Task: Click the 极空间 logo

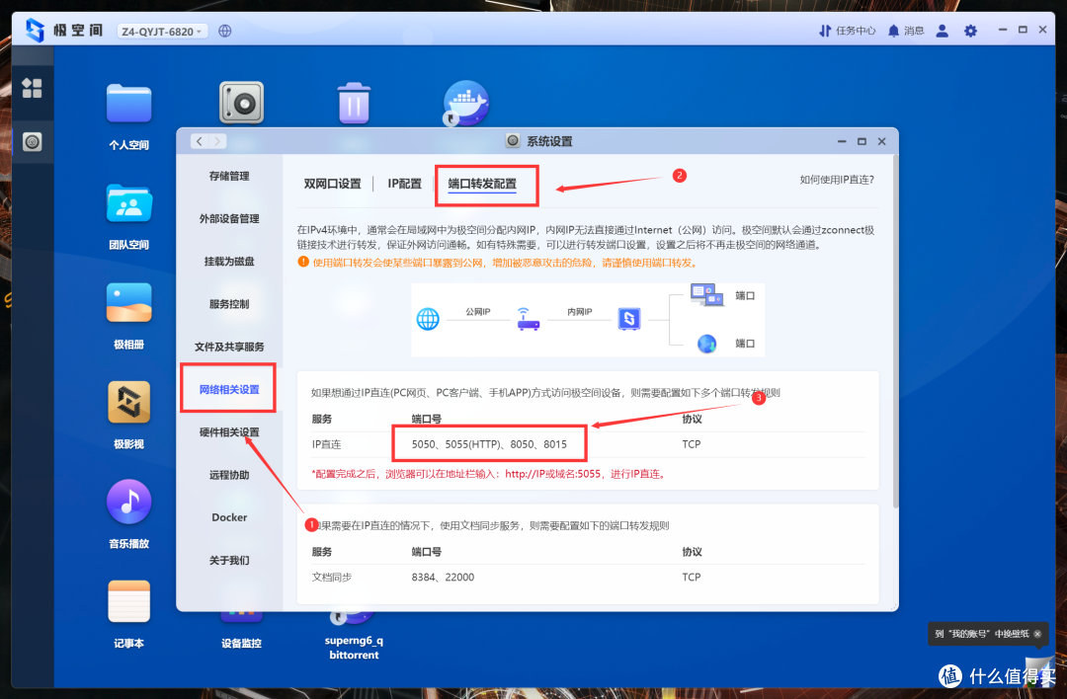Action: pyautogui.click(x=63, y=30)
